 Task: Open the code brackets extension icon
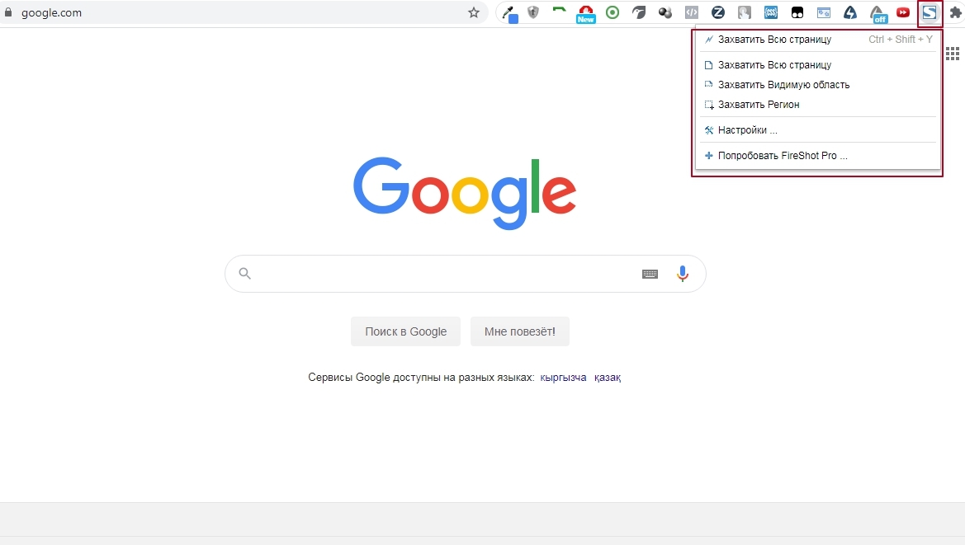(692, 12)
